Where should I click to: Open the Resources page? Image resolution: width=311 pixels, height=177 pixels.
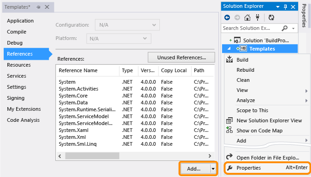click(x=19, y=65)
